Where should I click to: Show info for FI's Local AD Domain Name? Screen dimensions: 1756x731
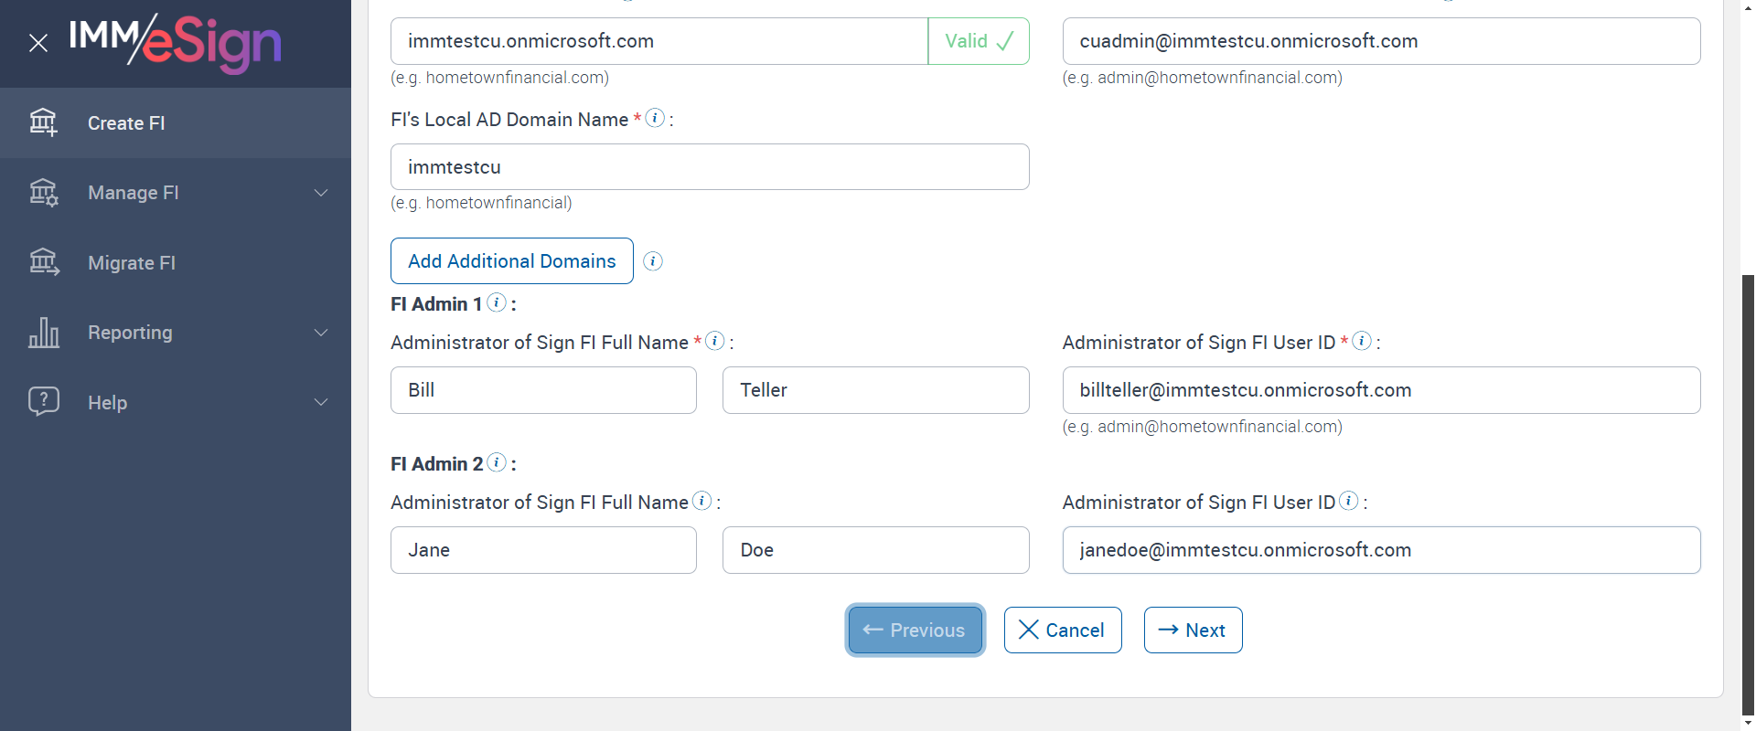click(x=655, y=118)
